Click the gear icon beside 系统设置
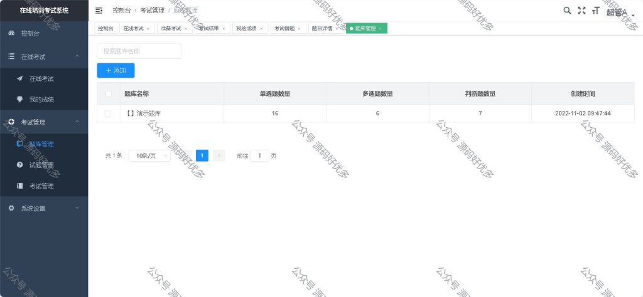Viewport: 643px width, 297px height. tap(11, 208)
